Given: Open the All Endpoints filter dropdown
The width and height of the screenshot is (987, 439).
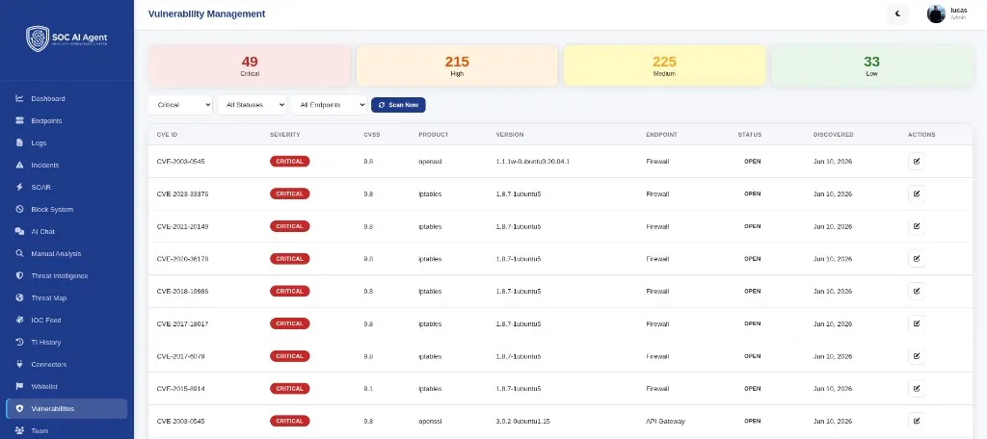Looking at the screenshot, I should [329, 105].
